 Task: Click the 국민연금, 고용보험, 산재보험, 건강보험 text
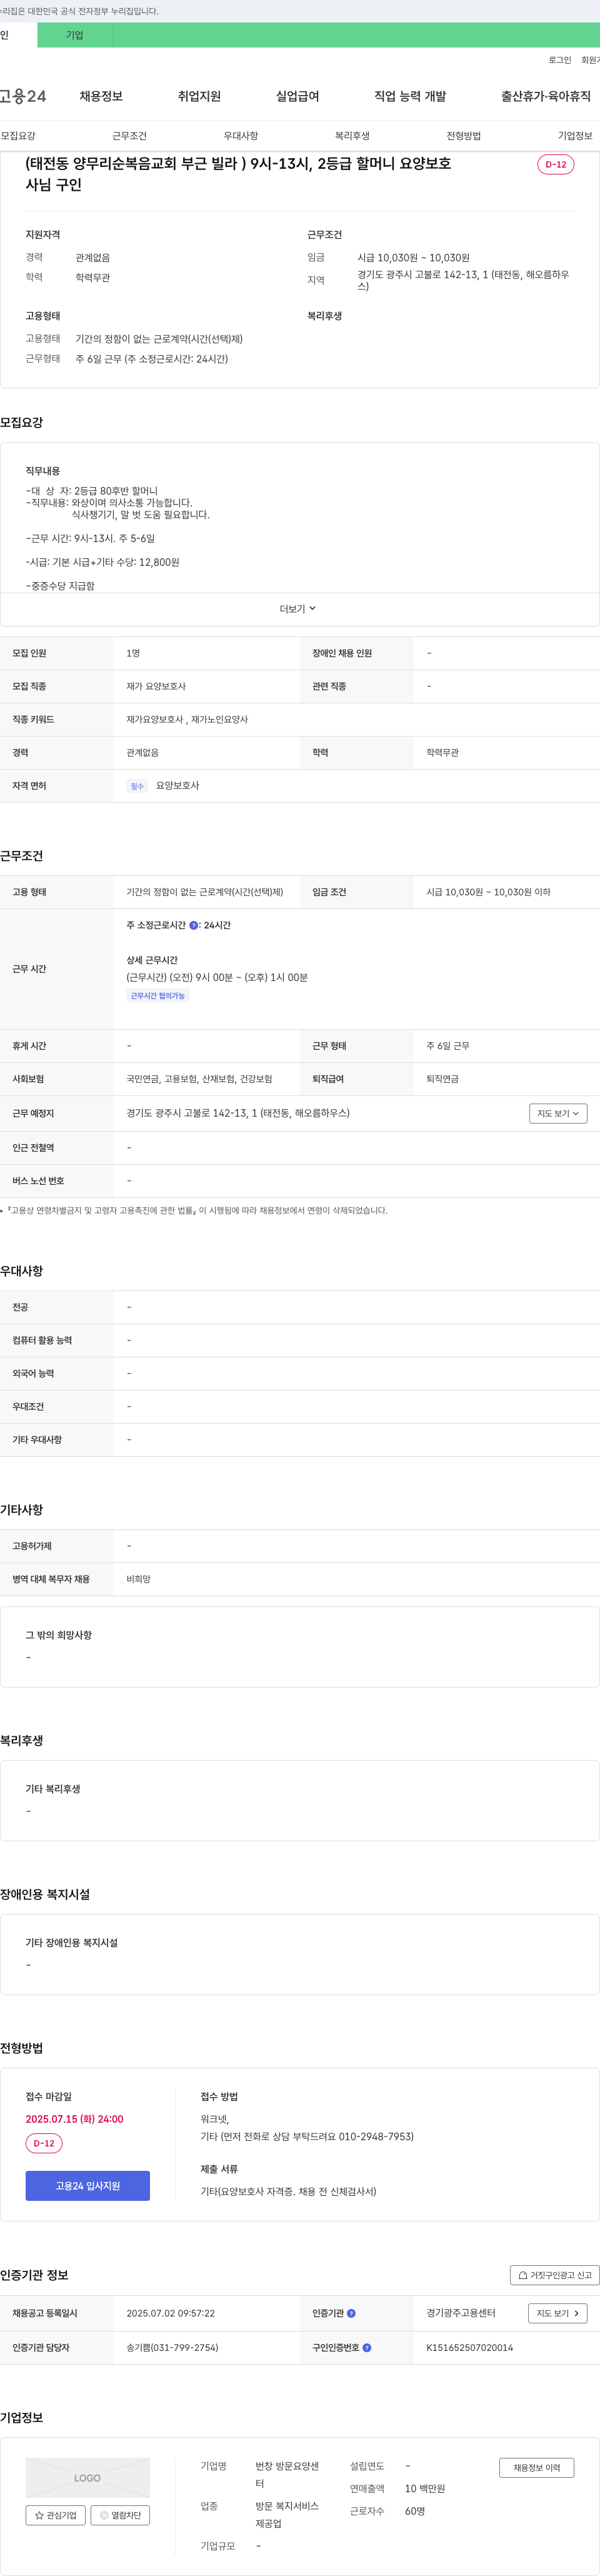pos(199,1079)
